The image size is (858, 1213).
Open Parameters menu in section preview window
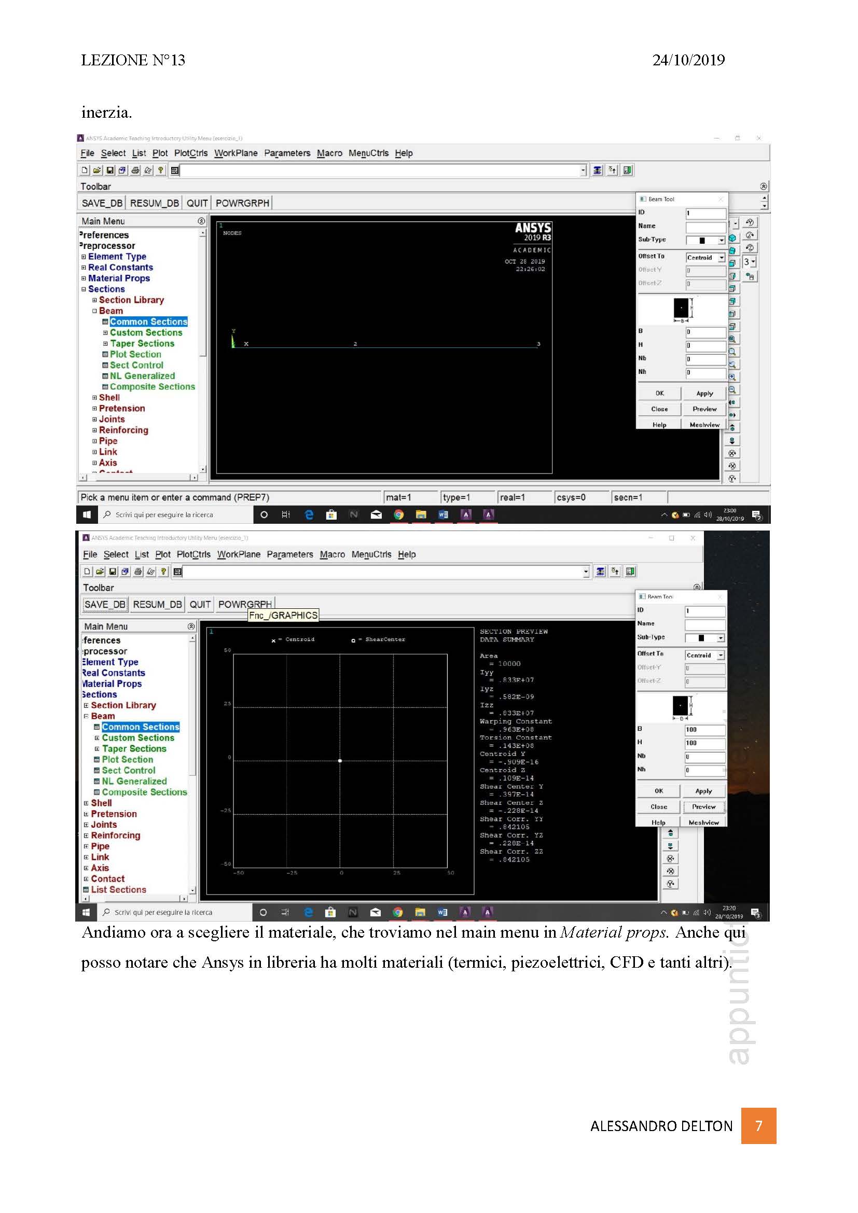coord(290,555)
